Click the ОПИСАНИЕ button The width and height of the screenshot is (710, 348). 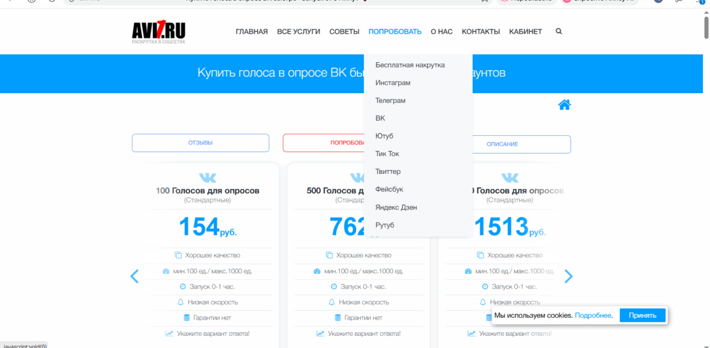[x=522, y=144]
